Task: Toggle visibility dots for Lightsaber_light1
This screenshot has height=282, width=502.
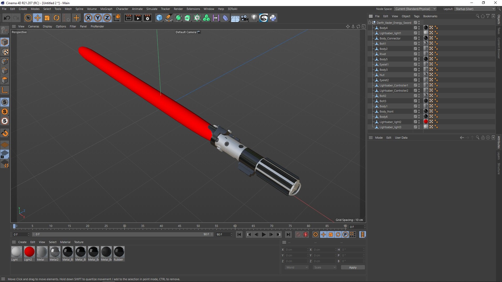Action: tap(419, 33)
